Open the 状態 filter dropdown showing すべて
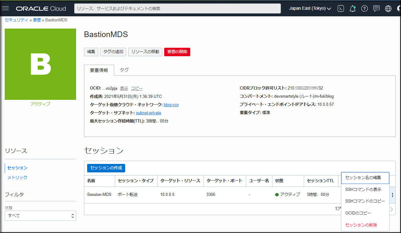Screen dimensions: 401x233 [40, 216]
